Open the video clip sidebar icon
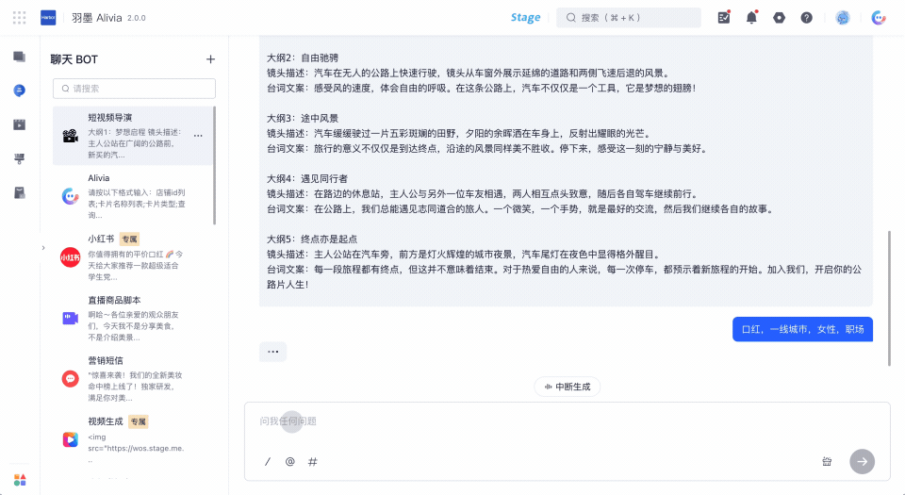 (x=19, y=124)
